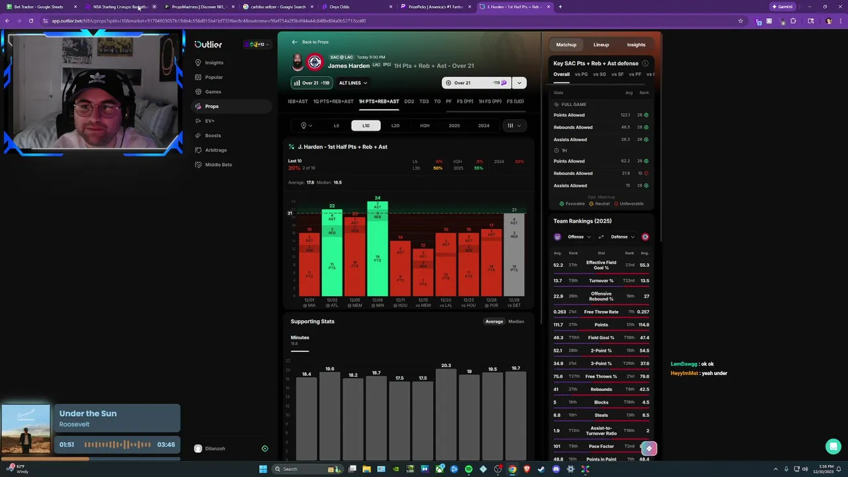Select the 2025 season filter

click(454, 125)
